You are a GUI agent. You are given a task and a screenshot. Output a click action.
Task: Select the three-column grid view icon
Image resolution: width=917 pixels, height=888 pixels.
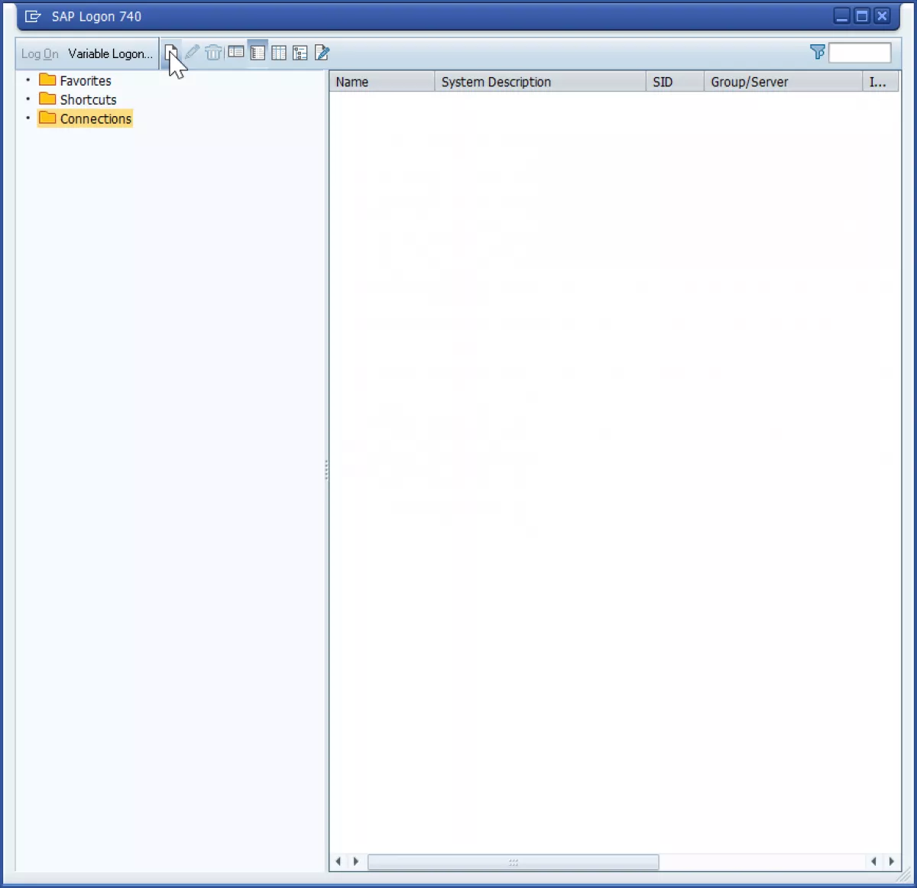pyautogui.click(x=279, y=53)
